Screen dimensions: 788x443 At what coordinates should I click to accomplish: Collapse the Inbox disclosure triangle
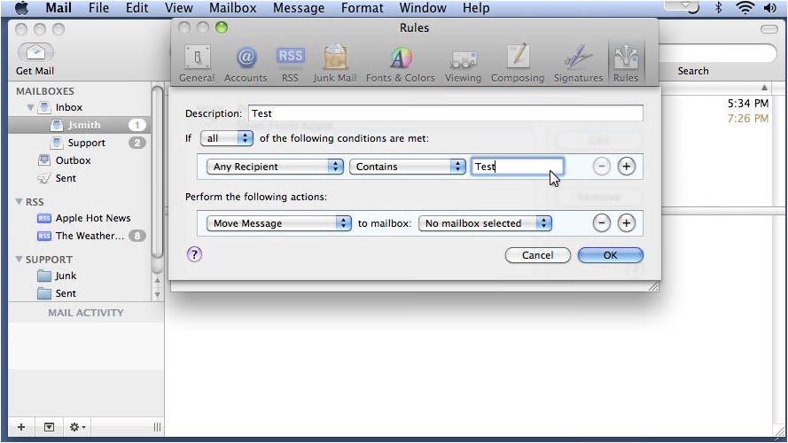(x=30, y=107)
